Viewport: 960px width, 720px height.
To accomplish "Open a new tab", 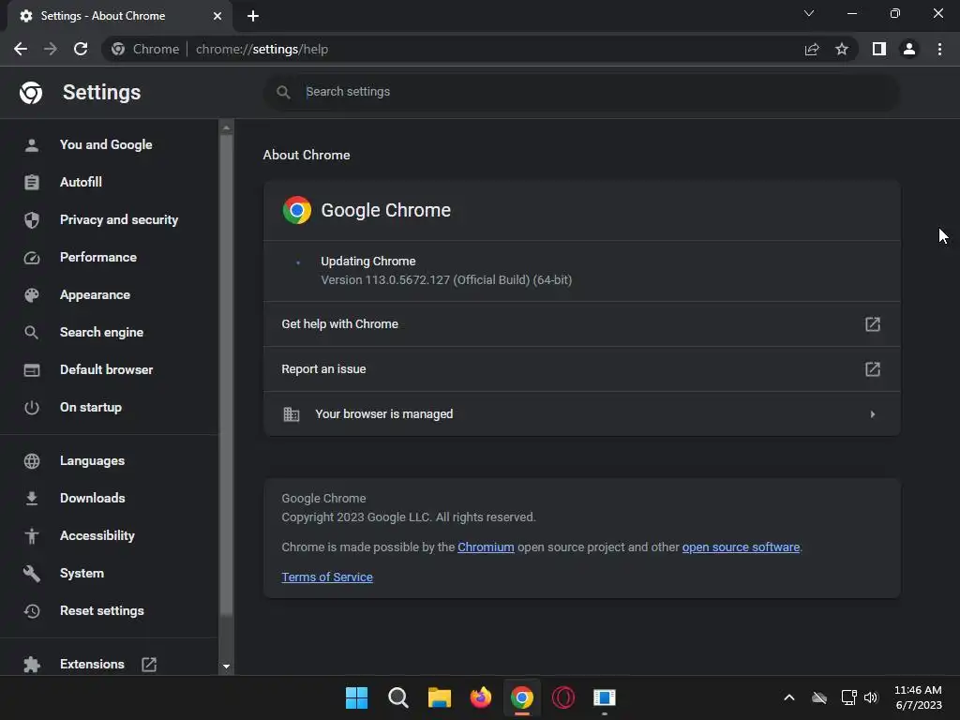I will pos(253,16).
